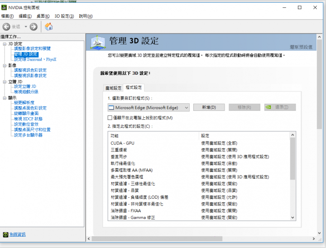The image size is (326, 248).
Task: Collapse the 立體 3D tree node
Action: click(x=5, y=82)
